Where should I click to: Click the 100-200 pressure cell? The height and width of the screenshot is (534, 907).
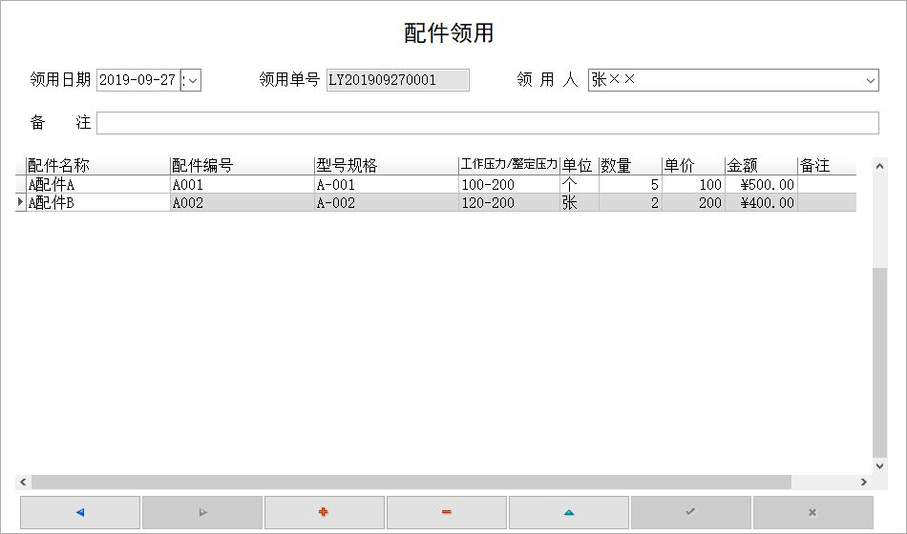coord(509,185)
